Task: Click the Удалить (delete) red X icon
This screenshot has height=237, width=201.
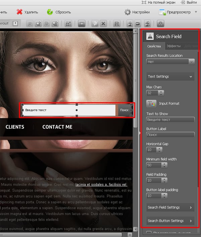Action: [19, 12]
